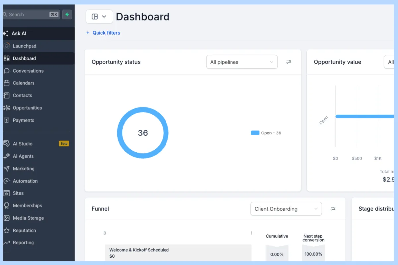The height and width of the screenshot is (265, 398).
Task: Click the Calendars icon in sidebar
Action: [x=6, y=83]
